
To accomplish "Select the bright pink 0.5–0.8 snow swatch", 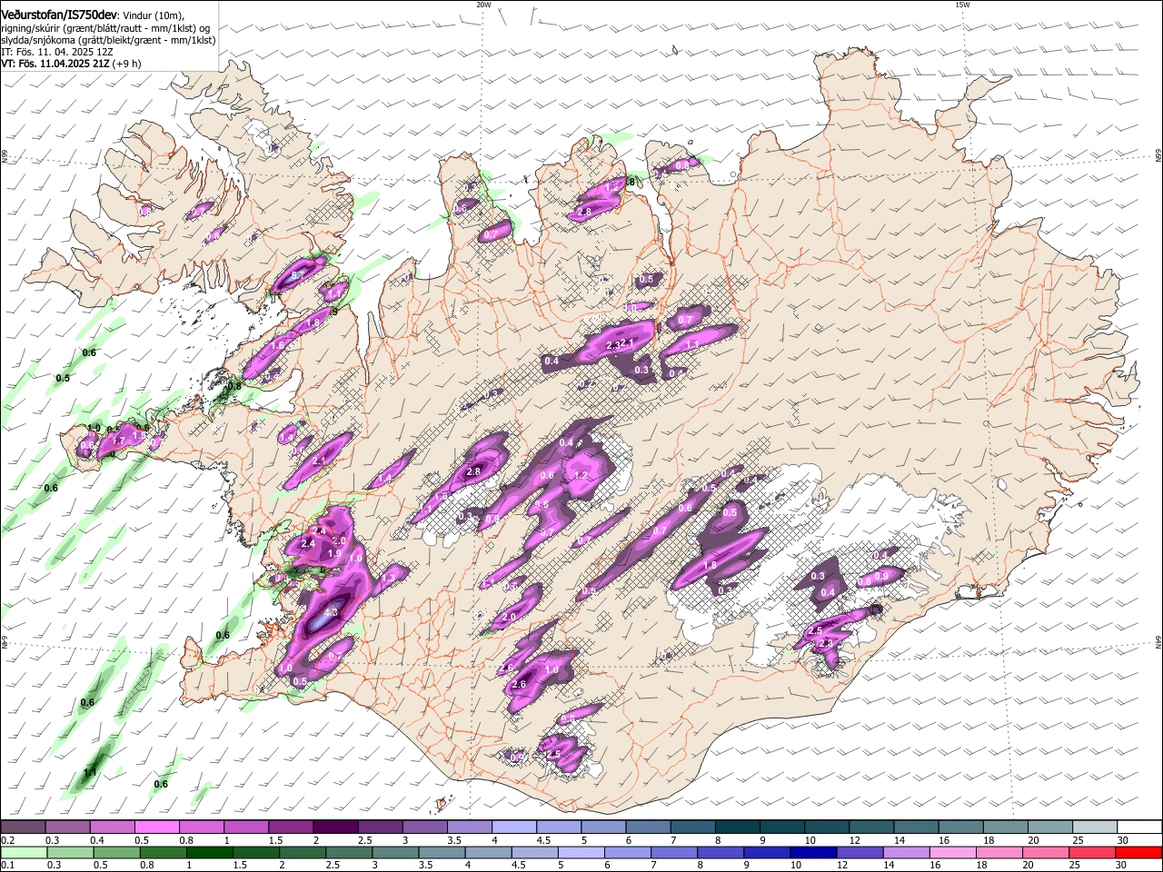I will pos(156,827).
